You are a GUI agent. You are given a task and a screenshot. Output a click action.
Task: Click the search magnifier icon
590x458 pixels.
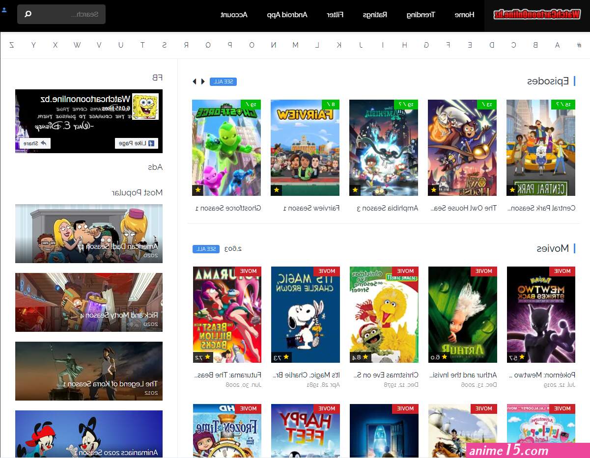28,14
